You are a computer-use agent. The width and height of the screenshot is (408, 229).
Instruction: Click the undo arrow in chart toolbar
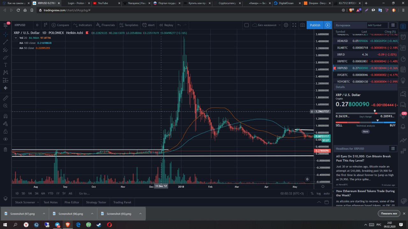tap(179, 25)
